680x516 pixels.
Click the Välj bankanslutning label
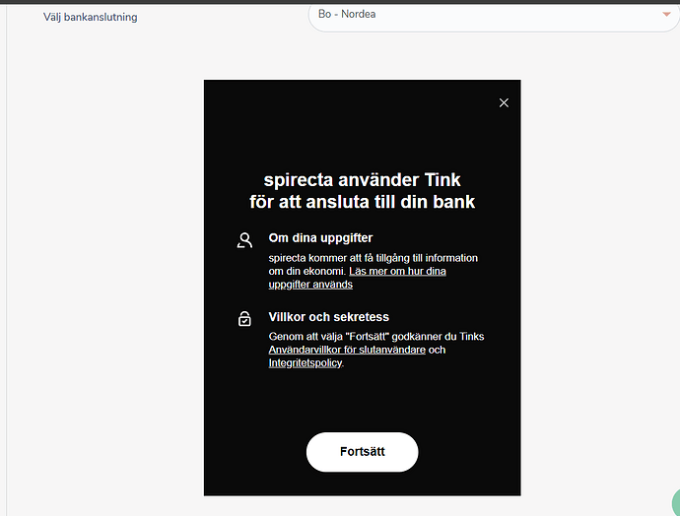pos(91,17)
